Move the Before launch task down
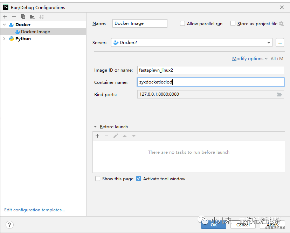 point(134,136)
